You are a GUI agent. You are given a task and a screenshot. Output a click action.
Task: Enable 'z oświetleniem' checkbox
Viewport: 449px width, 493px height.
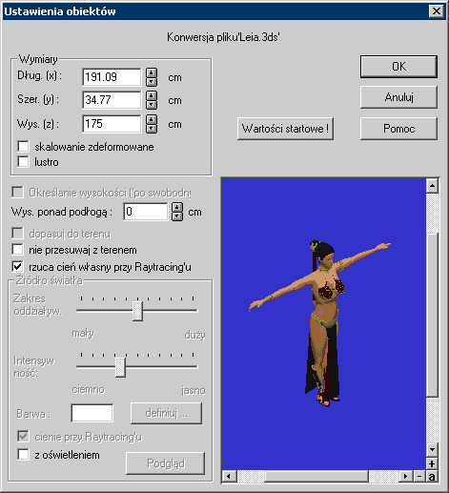click(x=23, y=455)
